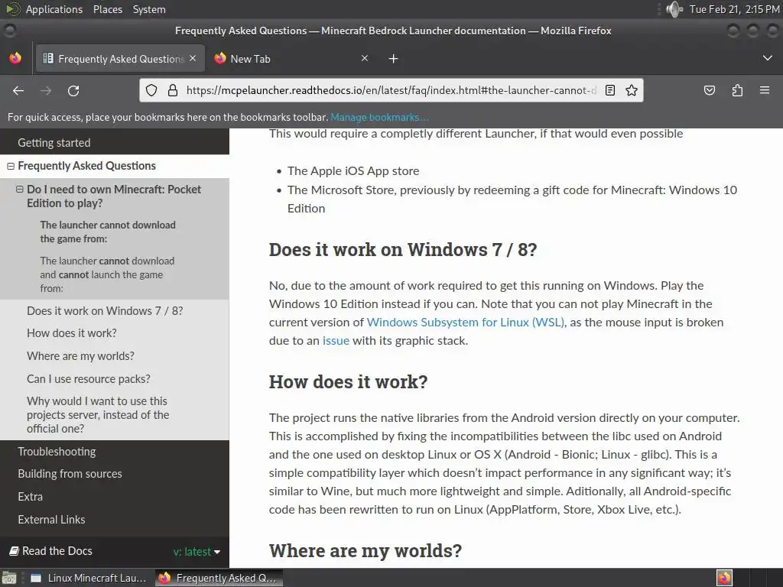Jump to 'Does it work on Windows 7 / 8?'
Viewport: 783px width, 587px height.
click(x=105, y=311)
